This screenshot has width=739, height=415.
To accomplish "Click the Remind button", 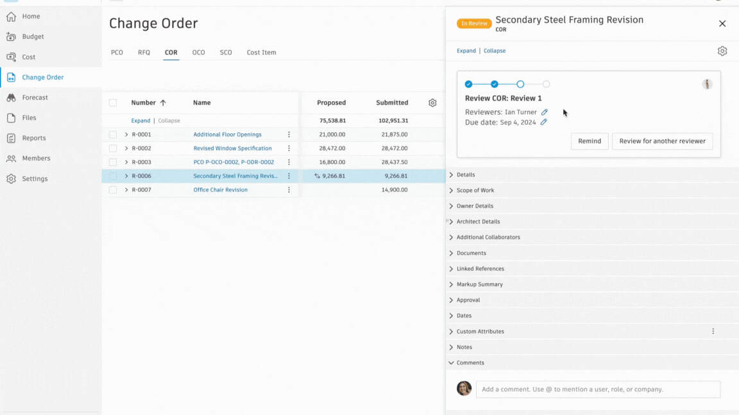I will point(589,141).
